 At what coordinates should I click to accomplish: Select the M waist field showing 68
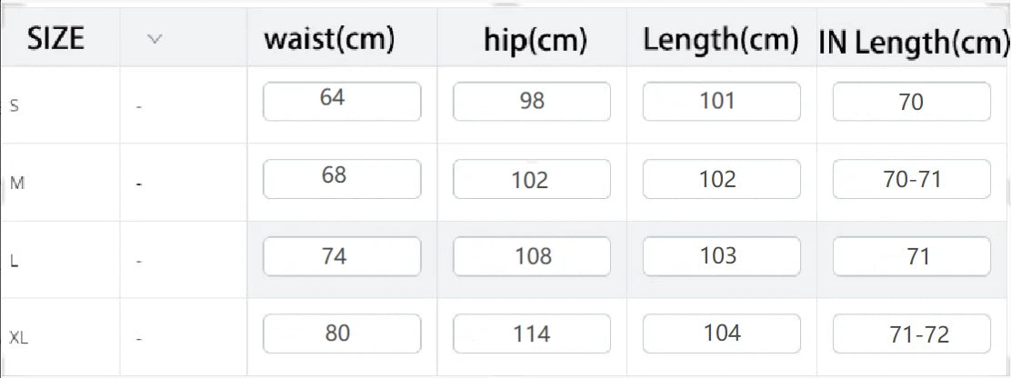(x=342, y=178)
